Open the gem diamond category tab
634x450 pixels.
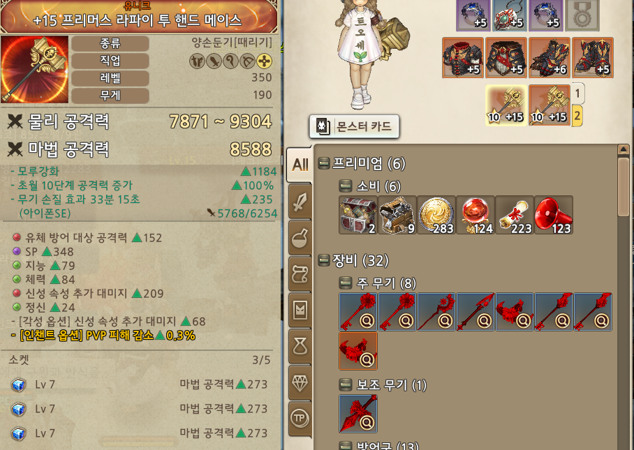[300, 383]
